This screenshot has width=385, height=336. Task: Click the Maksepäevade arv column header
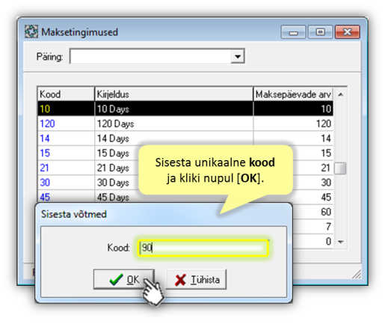[x=293, y=94]
